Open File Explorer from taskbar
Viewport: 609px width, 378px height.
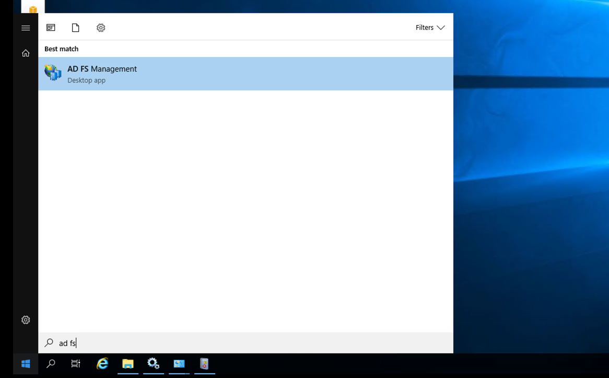[128, 364]
